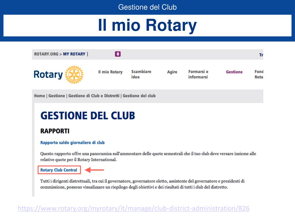
Task: Go to Home breadcrumb
Action: tap(39, 96)
